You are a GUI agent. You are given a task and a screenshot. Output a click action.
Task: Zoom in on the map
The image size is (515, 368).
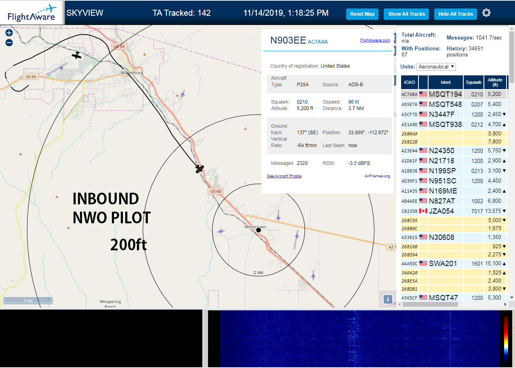pos(9,33)
